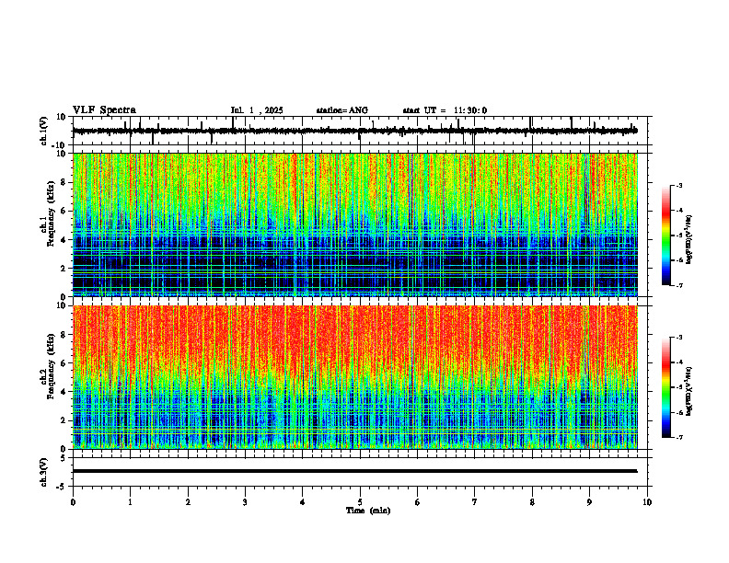Click the "Time (min)" axis label
The height and width of the screenshot is (563, 729).
(x=368, y=511)
